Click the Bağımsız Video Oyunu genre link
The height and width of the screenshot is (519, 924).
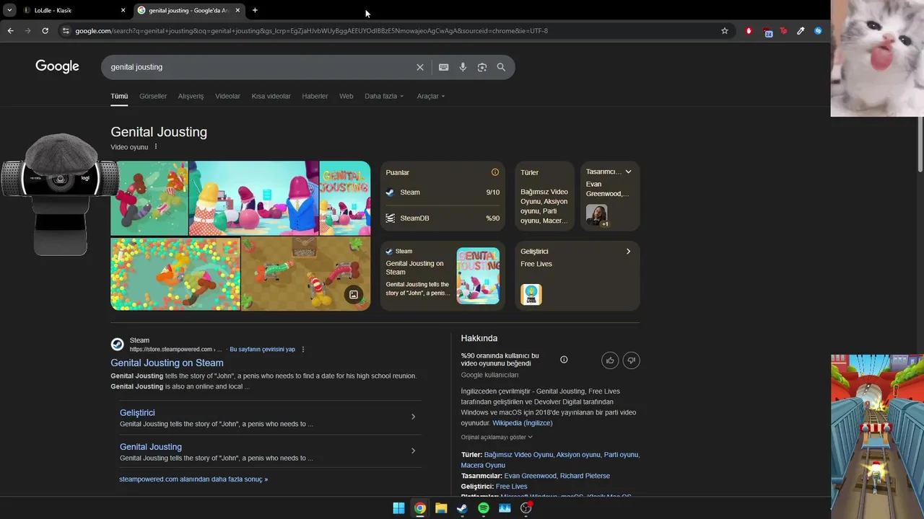click(x=518, y=455)
